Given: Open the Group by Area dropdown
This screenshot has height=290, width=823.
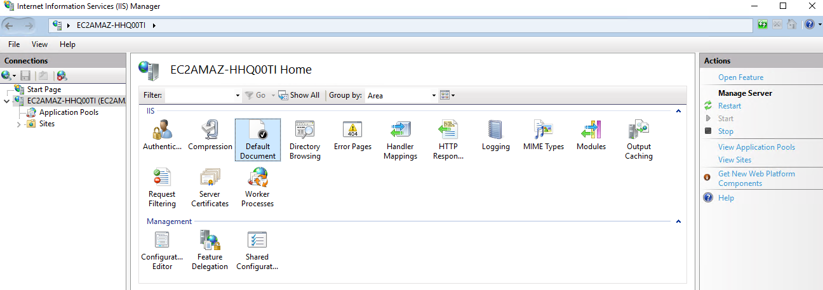Looking at the screenshot, I should point(434,95).
